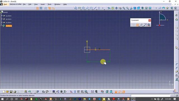Select the Spline tool
Screen dimensions: 179x101
pyautogui.click(x=87, y=8)
